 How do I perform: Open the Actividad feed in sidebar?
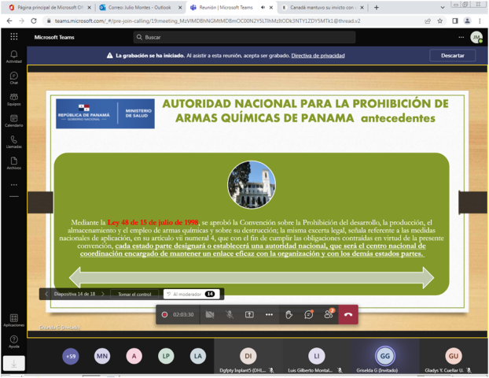13,56
